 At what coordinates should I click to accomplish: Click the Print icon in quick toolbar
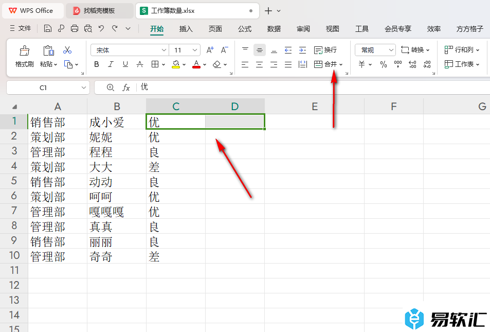coord(75,29)
